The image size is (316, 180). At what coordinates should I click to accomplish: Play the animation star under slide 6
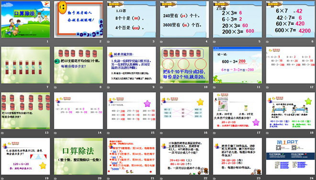[267, 42]
